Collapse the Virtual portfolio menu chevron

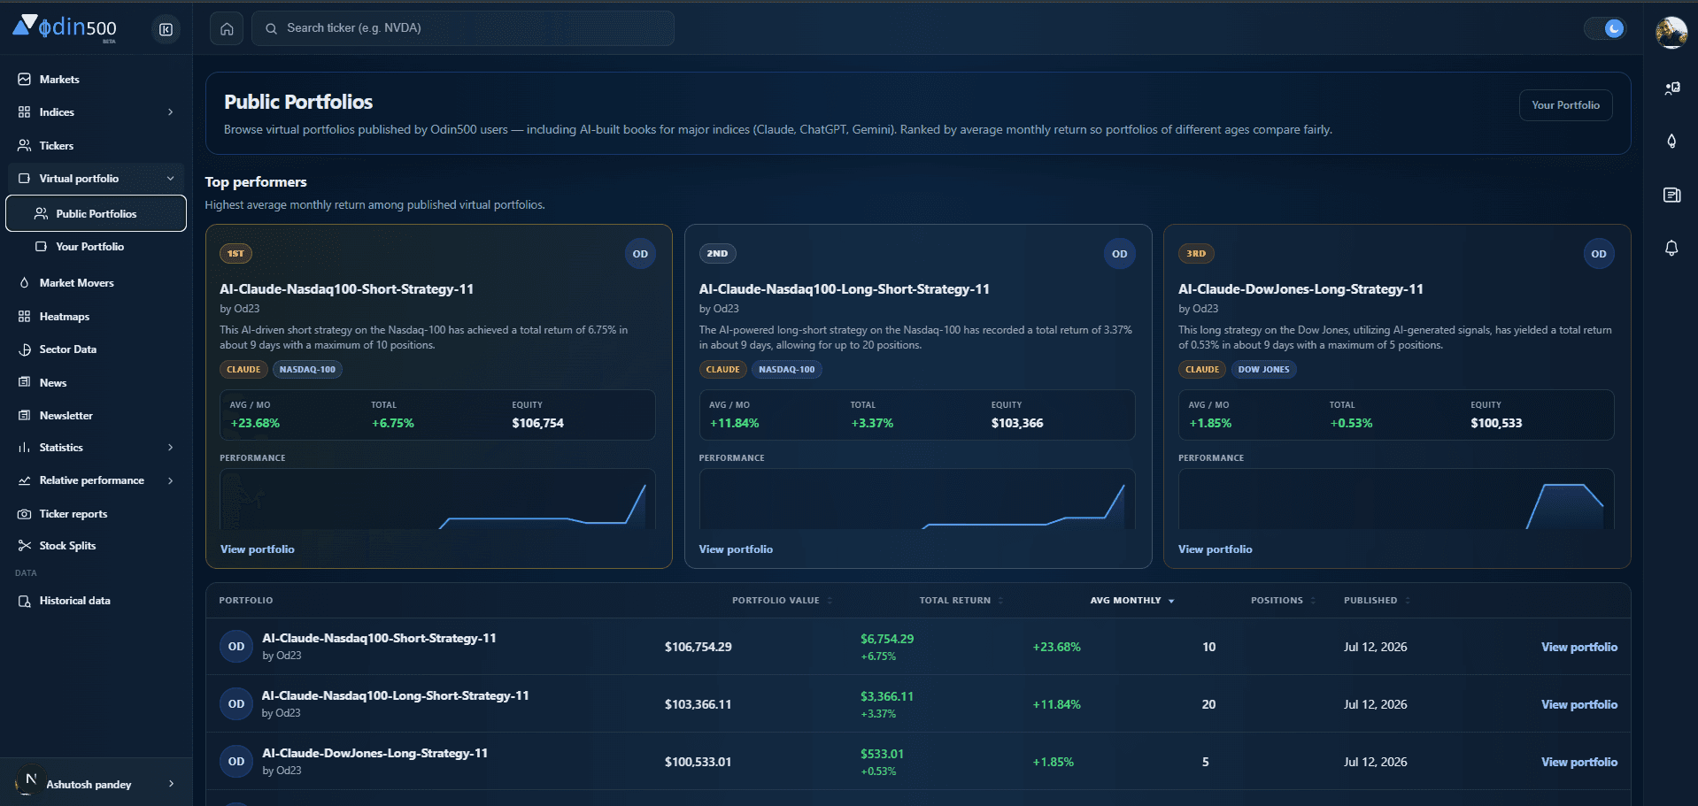pyautogui.click(x=171, y=179)
